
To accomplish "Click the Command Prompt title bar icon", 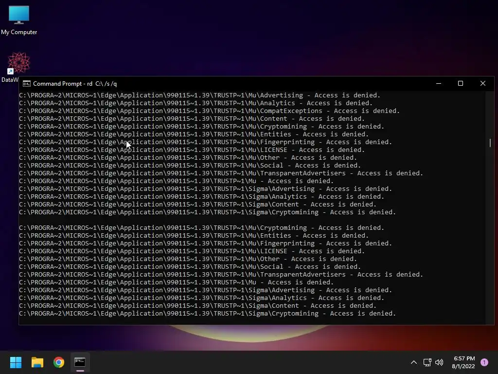I will click(x=27, y=84).
